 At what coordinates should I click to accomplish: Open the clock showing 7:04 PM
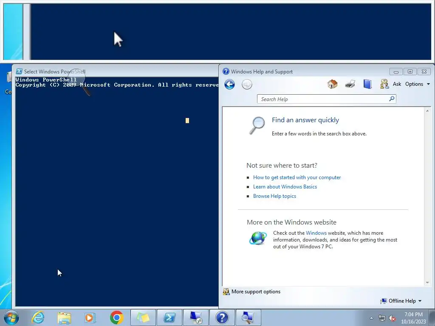tap(413, 318)
